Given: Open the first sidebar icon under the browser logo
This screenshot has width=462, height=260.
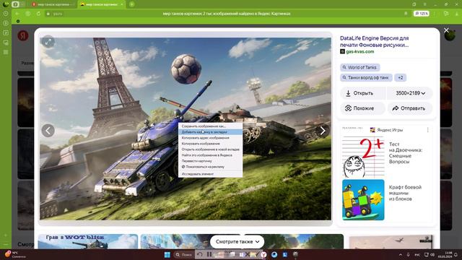Looking at the screenshot, I should pyautogui.click(x=6, y=14).
